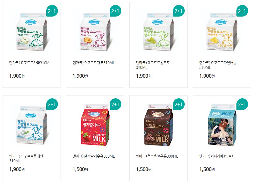This screenshot has height=184, width=253.
Task: Click the 1,900원 price of plain yogurt
Action: pyautogui.click(x=17, y=169)
